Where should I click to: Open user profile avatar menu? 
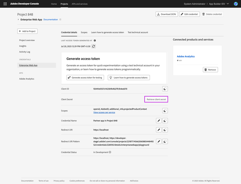click(x=236, y=4)
